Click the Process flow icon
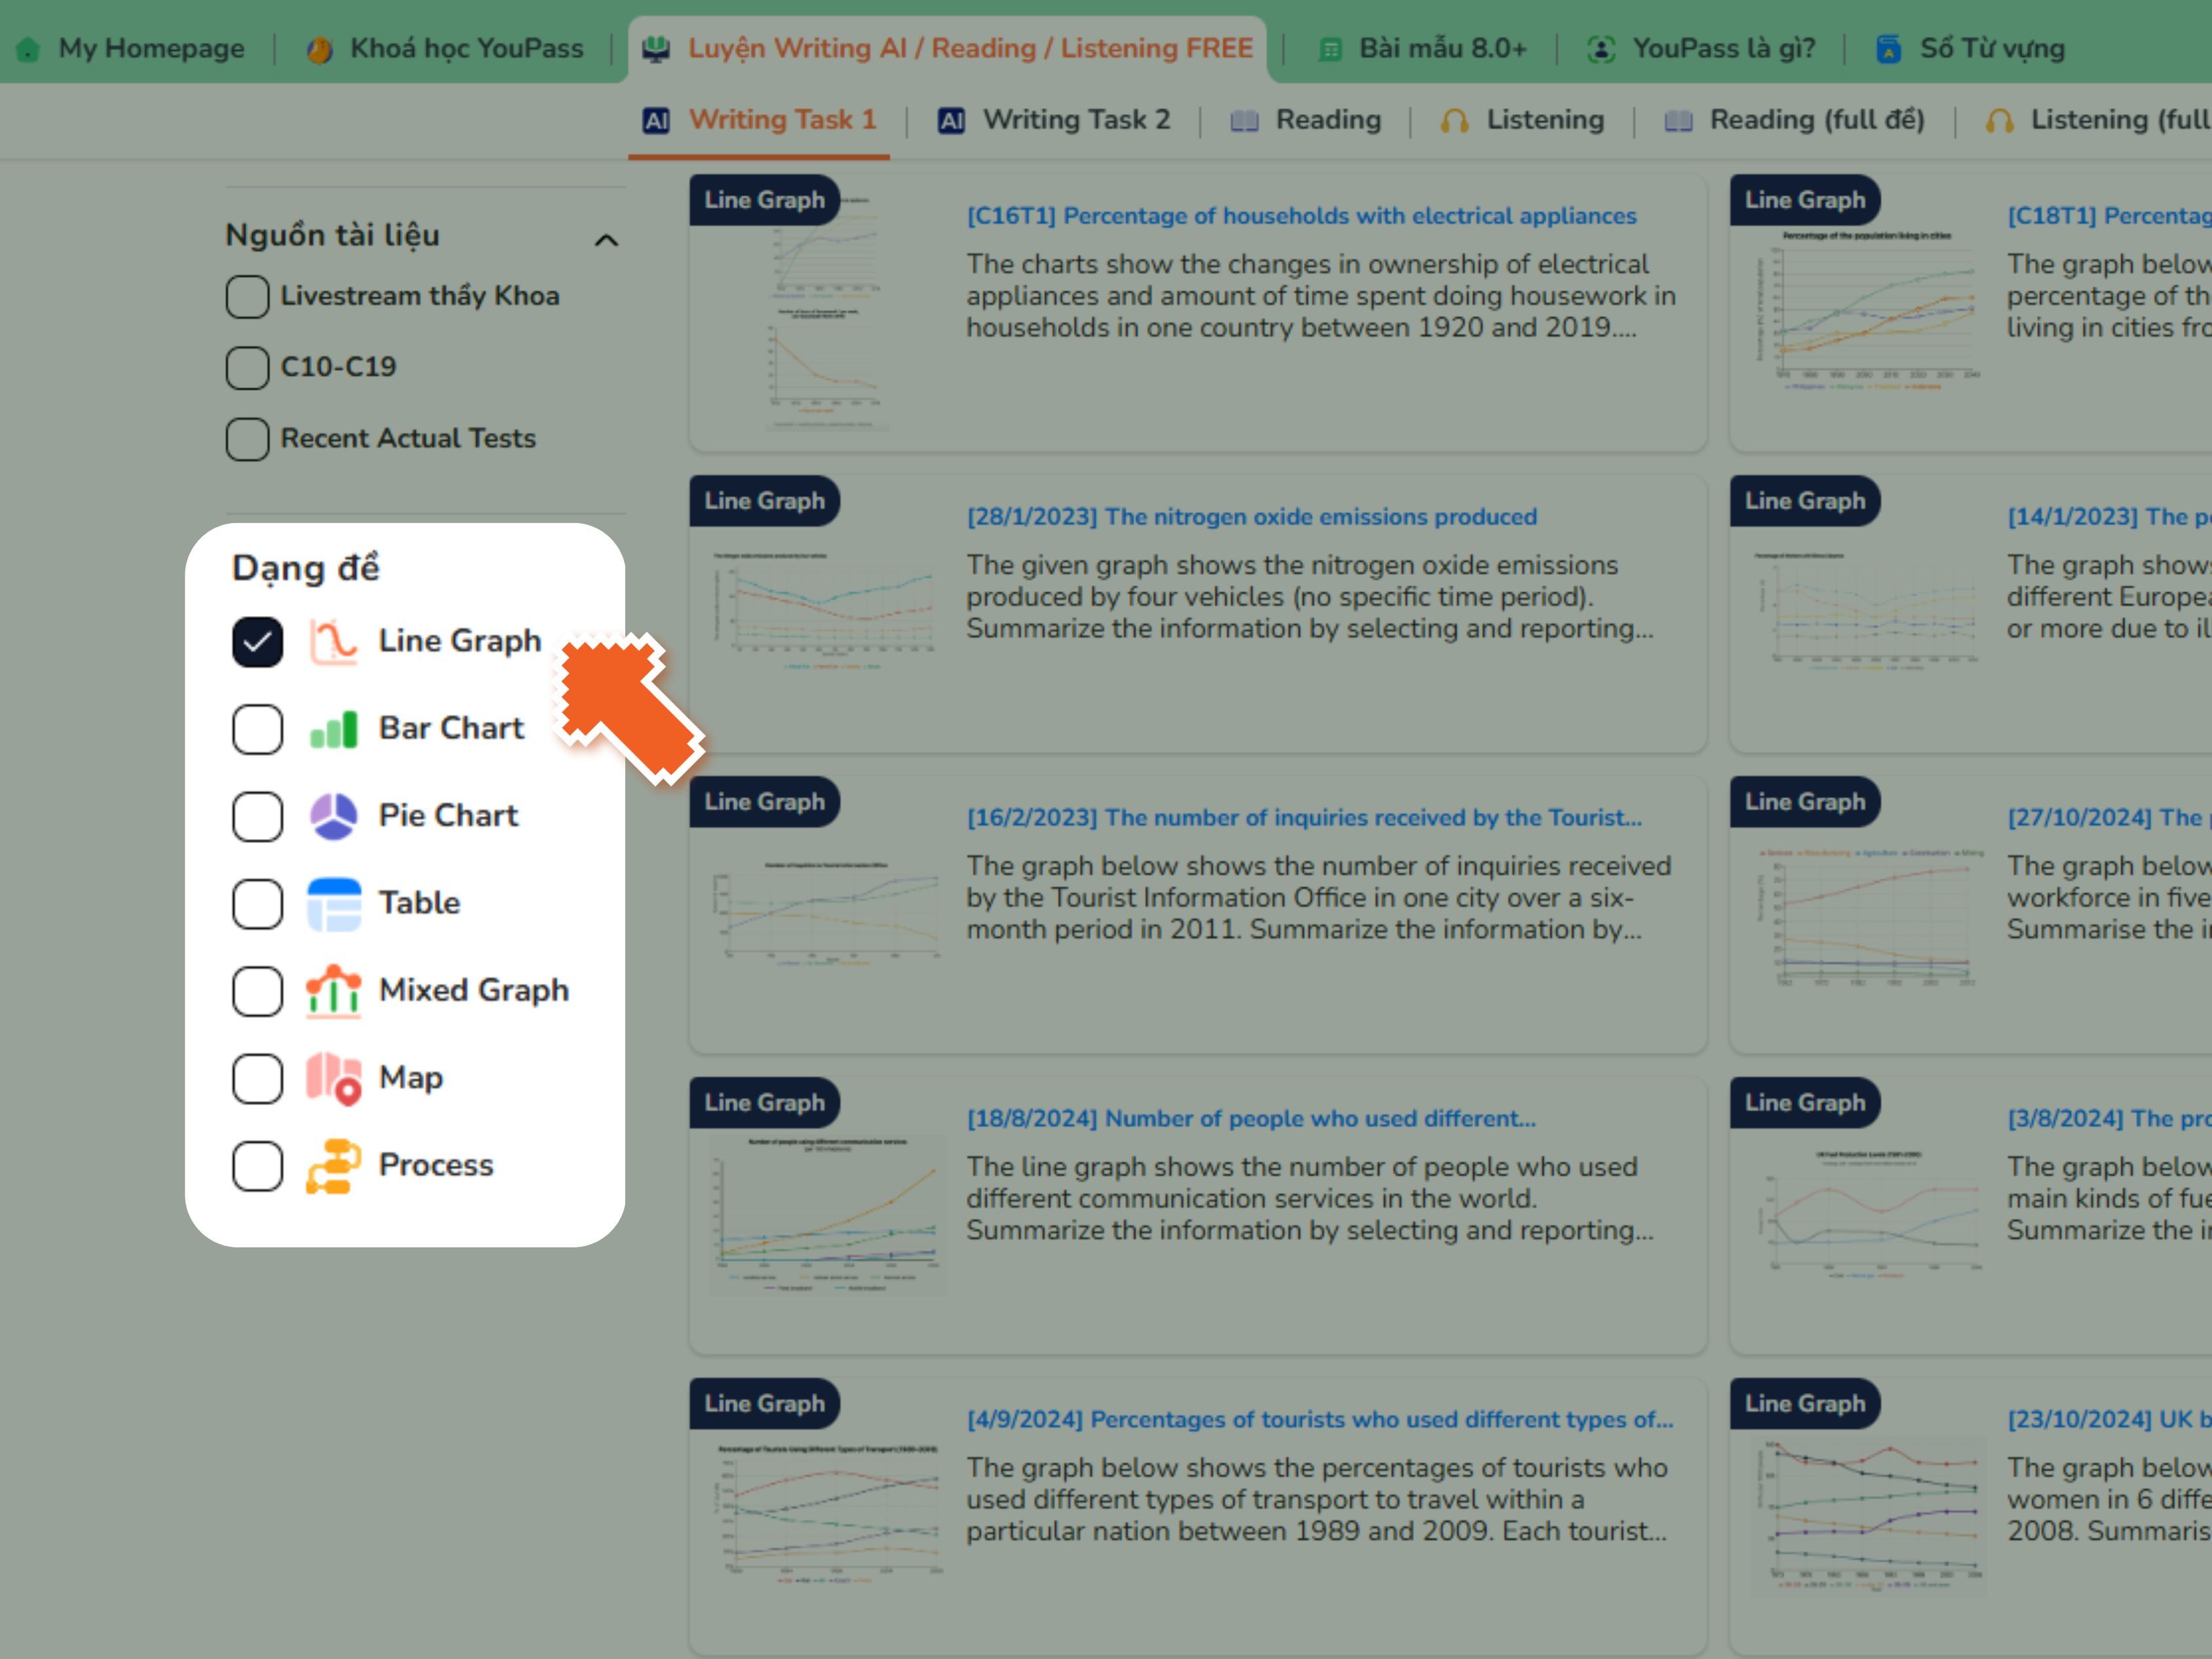The image size is (2212, 1659). pyautogui.click(x=333, y=1166)
